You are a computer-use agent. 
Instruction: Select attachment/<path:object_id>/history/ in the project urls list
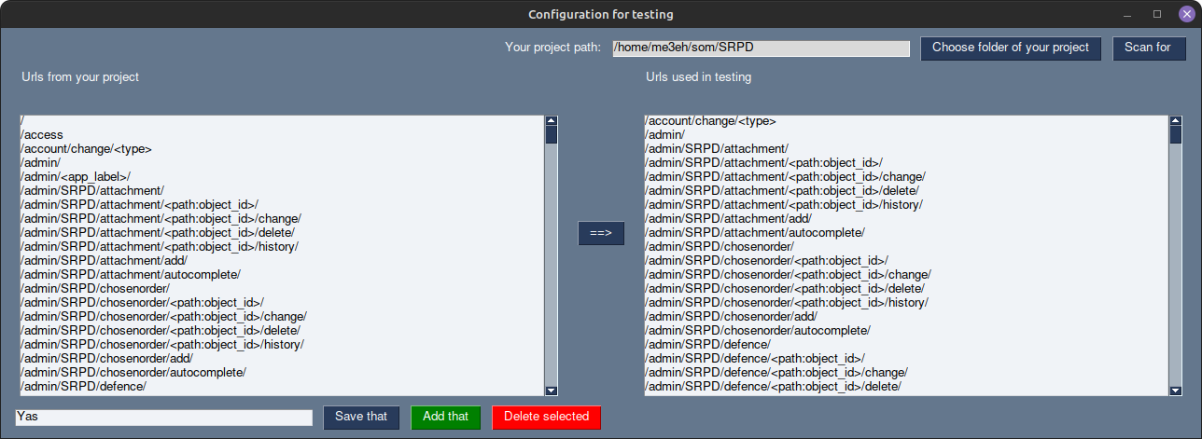[x=281, y=247]
